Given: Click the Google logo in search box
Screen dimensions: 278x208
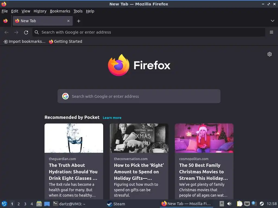Looking at the screenshot, I should (x=65, y=96).
